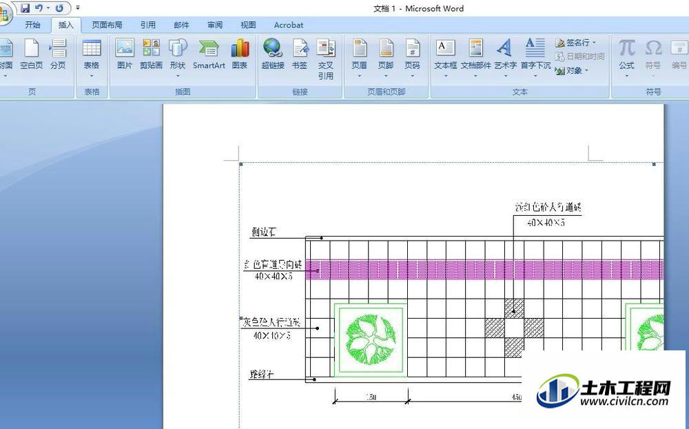Insert a picture with 图片
Screen dimensions: 689x429
(125, 54)
